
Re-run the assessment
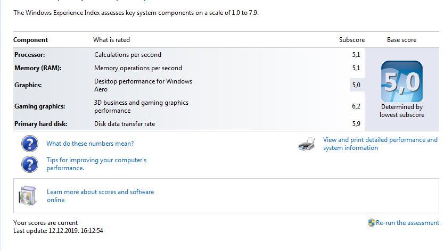pyautogui.click(x=407, y=223)
